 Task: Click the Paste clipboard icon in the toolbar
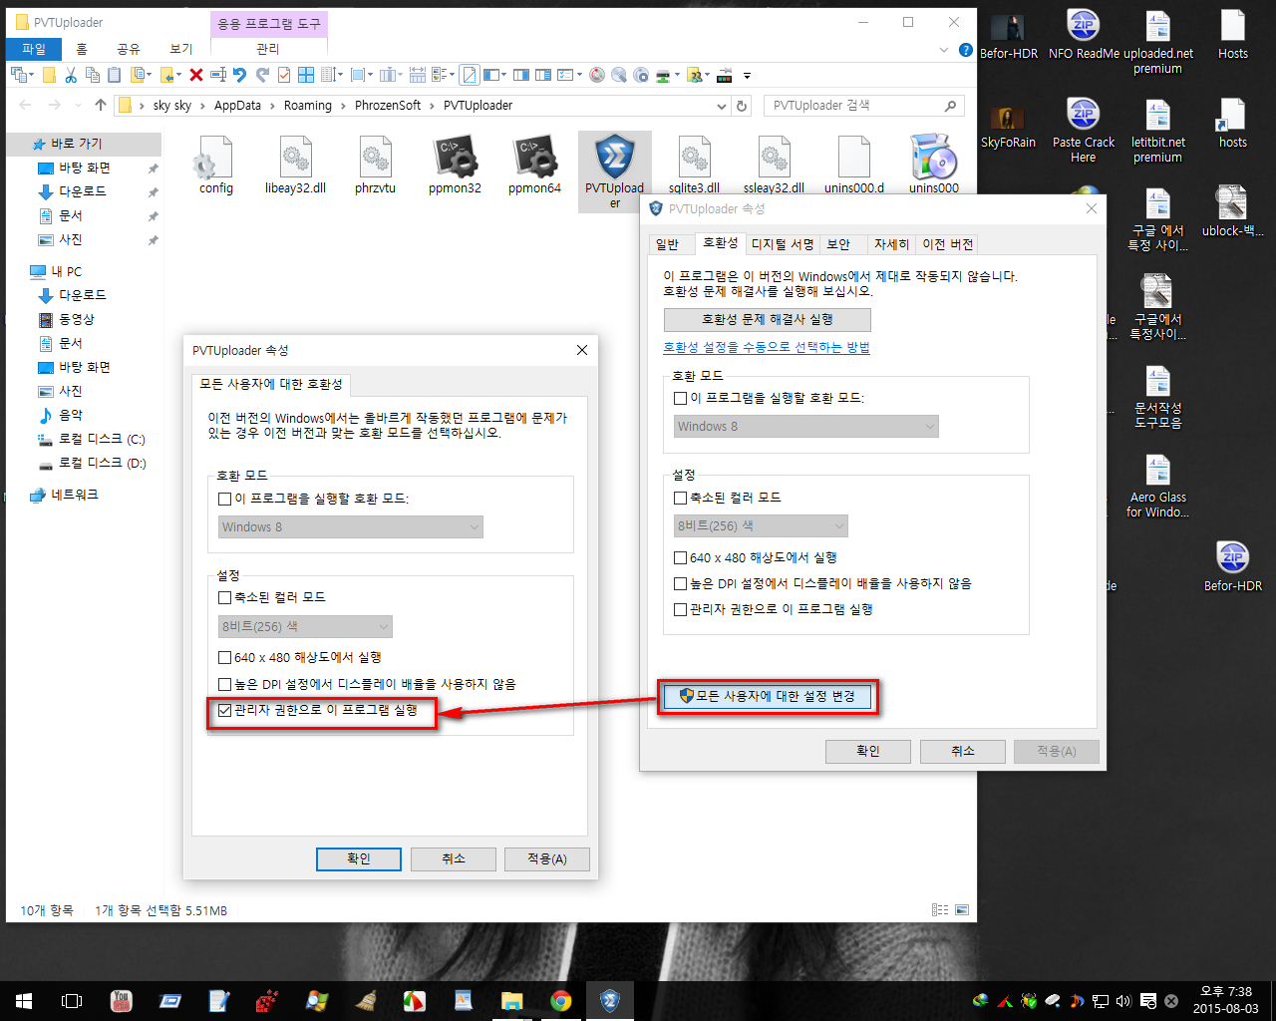114,75
